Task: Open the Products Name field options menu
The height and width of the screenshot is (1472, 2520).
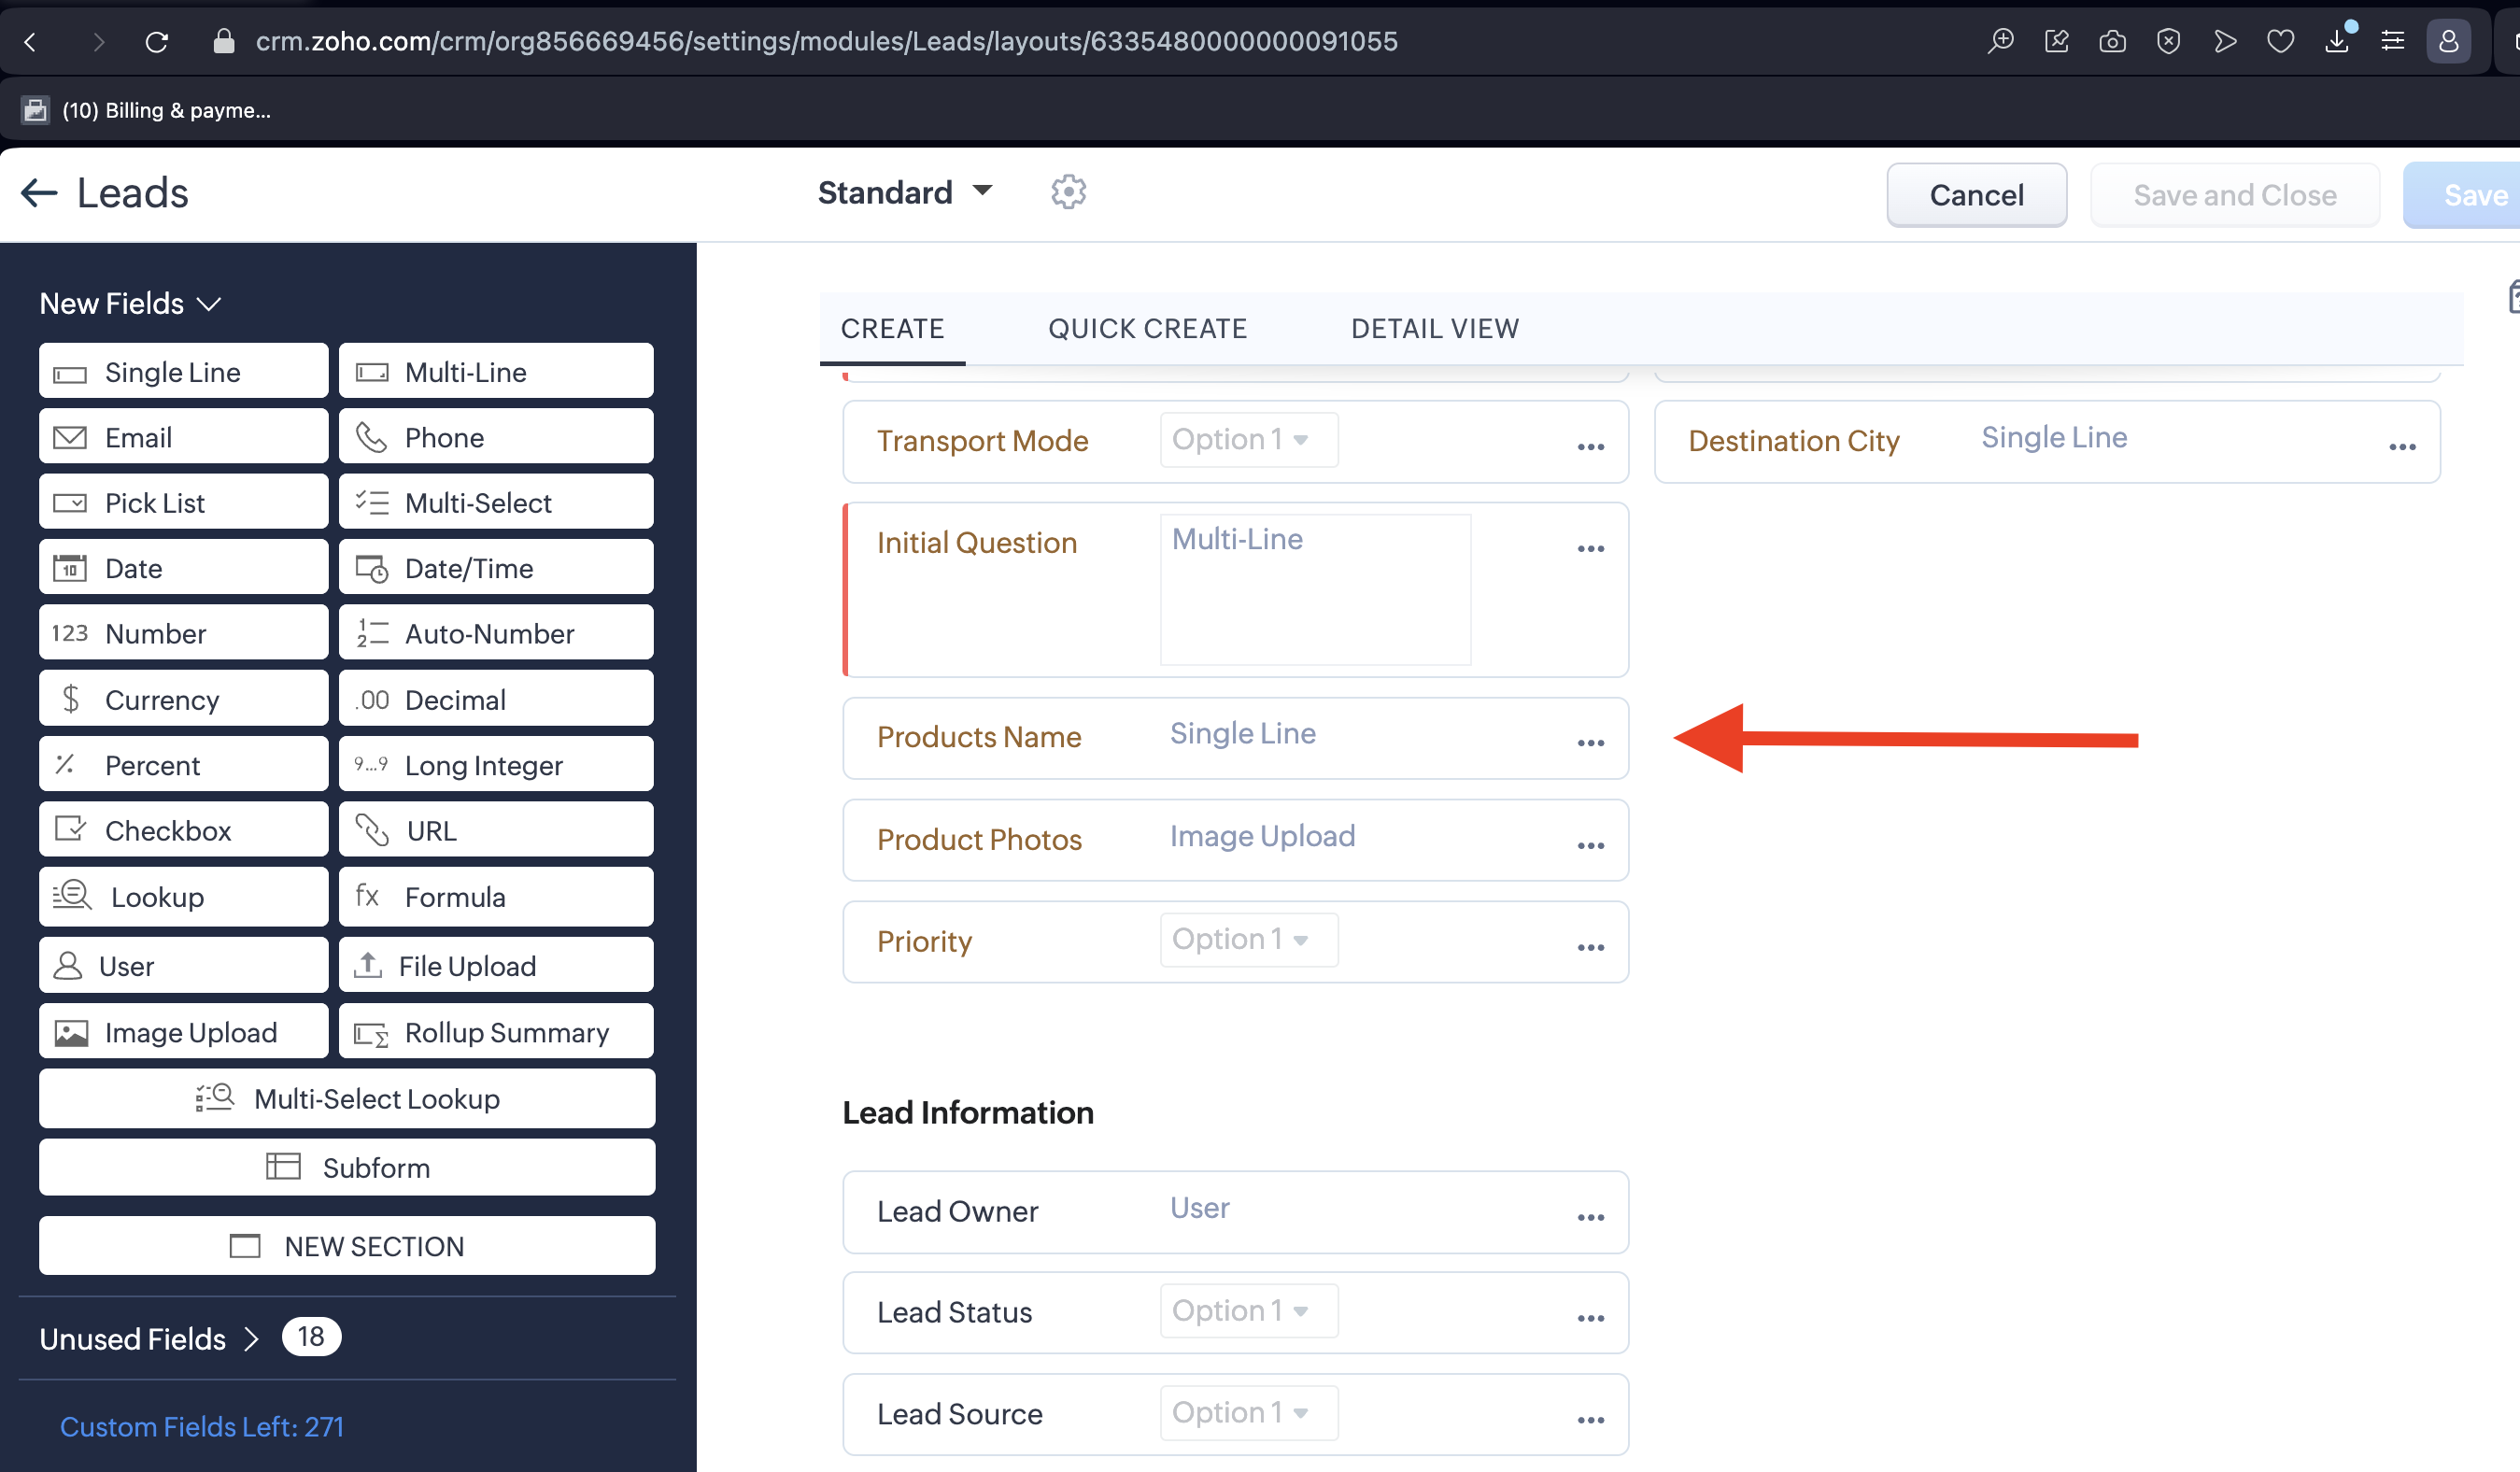Action: (x=1590, y=743)
